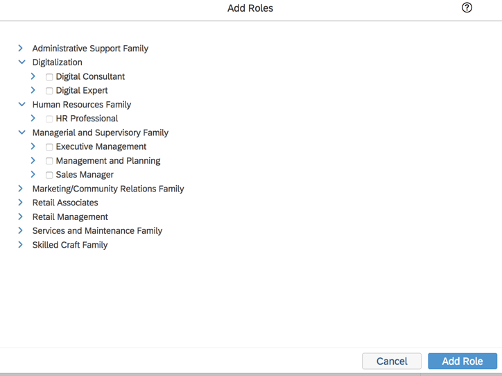Collapse the Digitalization family
The height and width of the screenshot is (376, 502).
tap(21, 62)
